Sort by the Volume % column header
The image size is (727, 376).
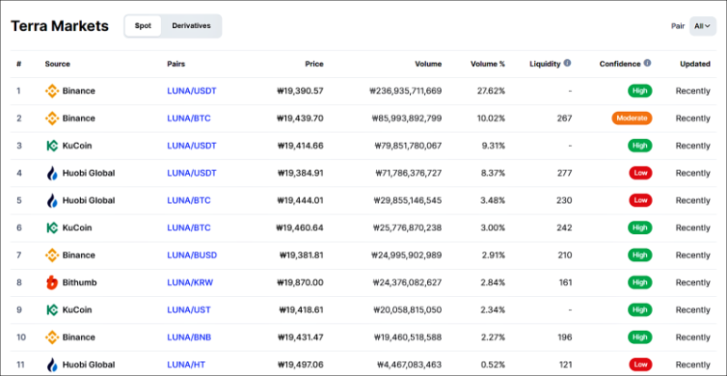pyautogui.click(x=488, y=64)
